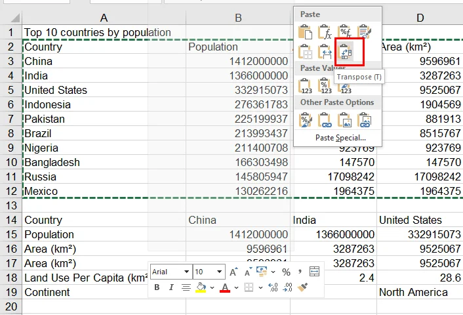Pick the Paste Link option
This screenshot has height=315, width=463.
[x=325, y=120]
